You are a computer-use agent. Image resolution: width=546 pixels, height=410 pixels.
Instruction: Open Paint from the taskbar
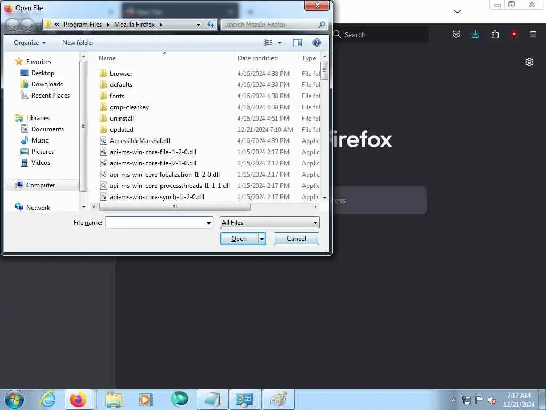click(278, 399)
